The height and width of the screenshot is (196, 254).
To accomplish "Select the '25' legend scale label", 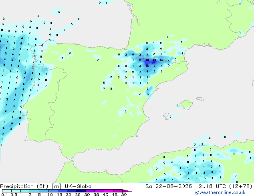I will (78, 194).
